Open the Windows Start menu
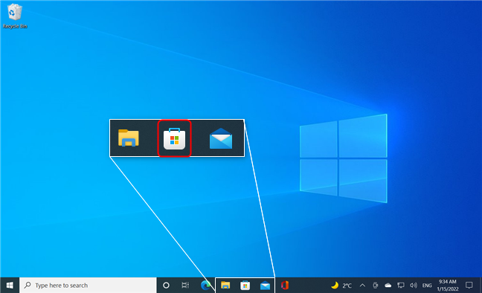The image size is (482, 293). point(10,286)
